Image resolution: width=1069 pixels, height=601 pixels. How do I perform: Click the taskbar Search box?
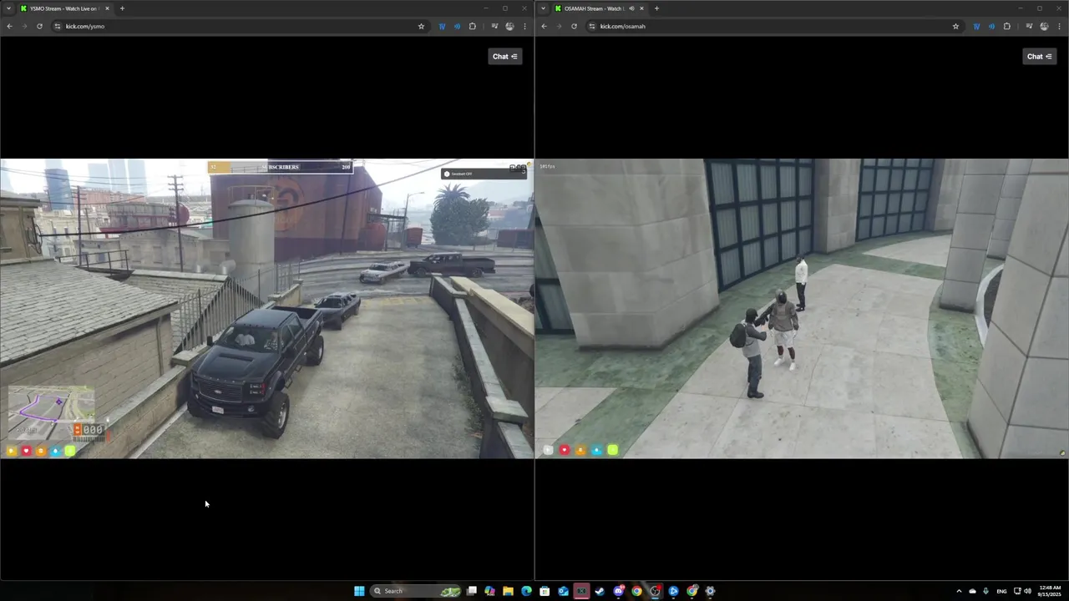[x=416, y=591]
